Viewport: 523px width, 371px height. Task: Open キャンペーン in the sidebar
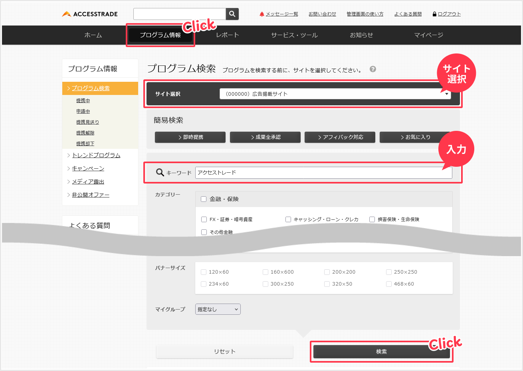88,168
